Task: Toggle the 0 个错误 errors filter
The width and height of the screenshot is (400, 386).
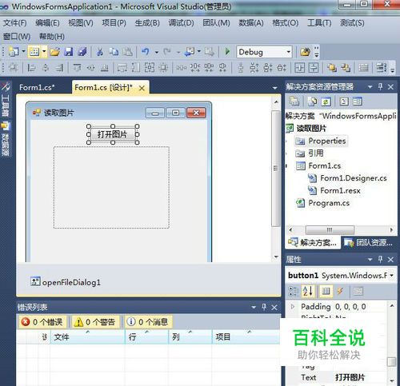Action: click(42, 322)
